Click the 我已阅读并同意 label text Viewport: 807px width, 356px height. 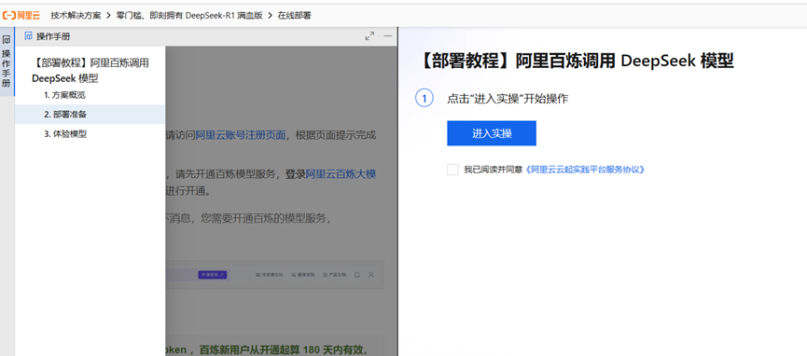click(x=493, y=170)
